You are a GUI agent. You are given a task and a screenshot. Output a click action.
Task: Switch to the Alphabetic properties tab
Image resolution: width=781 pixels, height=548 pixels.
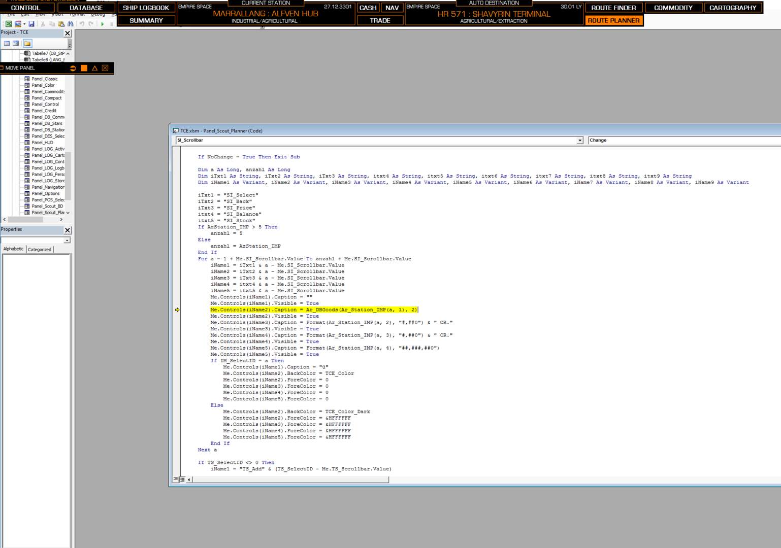14,249
